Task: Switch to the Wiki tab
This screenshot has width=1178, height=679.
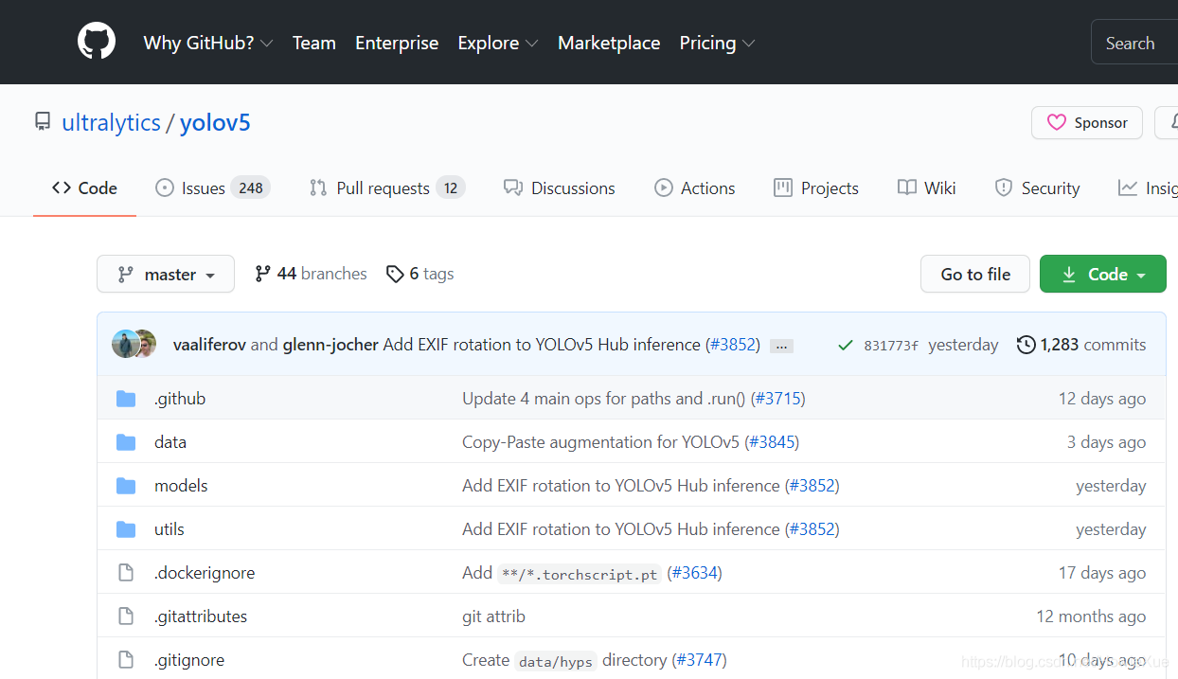Action: coord(927,188)
